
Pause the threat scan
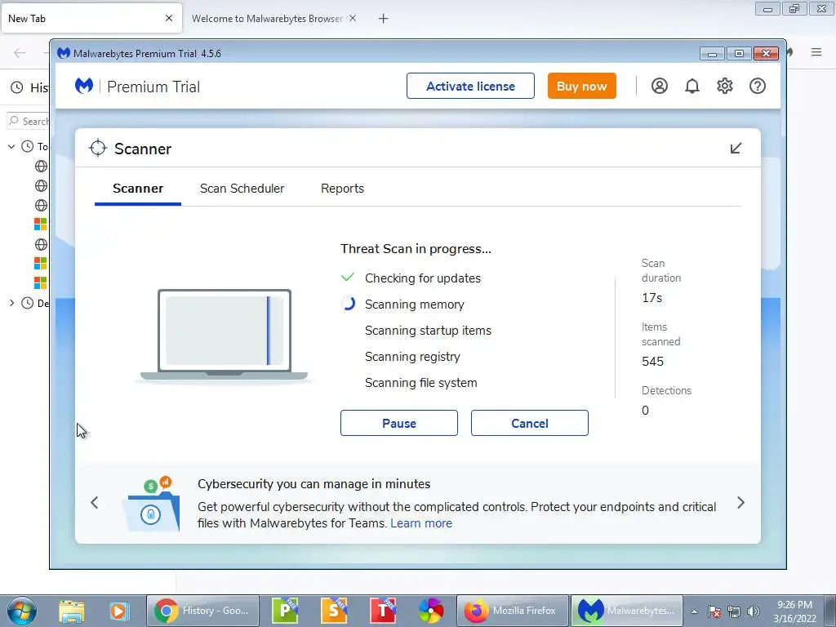point(398,423)
